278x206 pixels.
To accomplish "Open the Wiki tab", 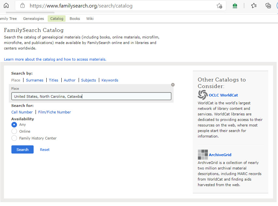I will pos(90,19).
